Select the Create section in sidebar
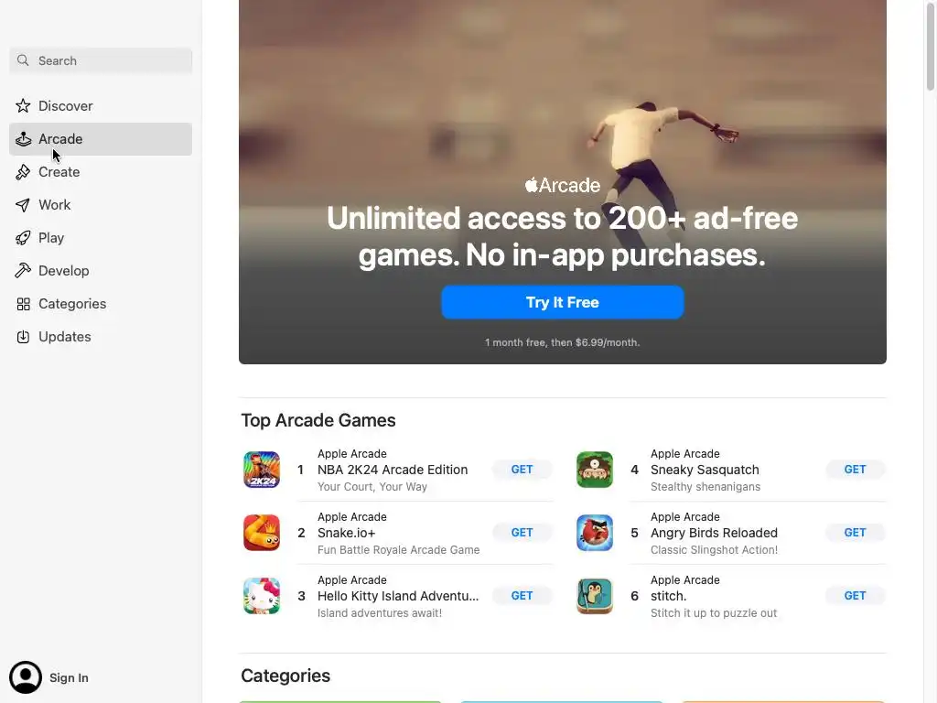Image resolution: width=937 pixels, height=703 pixels. coord(101,172)
